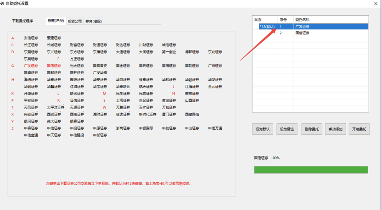Pick 华泰证券 in row H

tap(54, 80)
